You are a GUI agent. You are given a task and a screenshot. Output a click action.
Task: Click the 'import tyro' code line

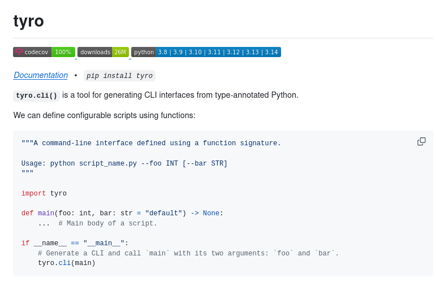44,194
